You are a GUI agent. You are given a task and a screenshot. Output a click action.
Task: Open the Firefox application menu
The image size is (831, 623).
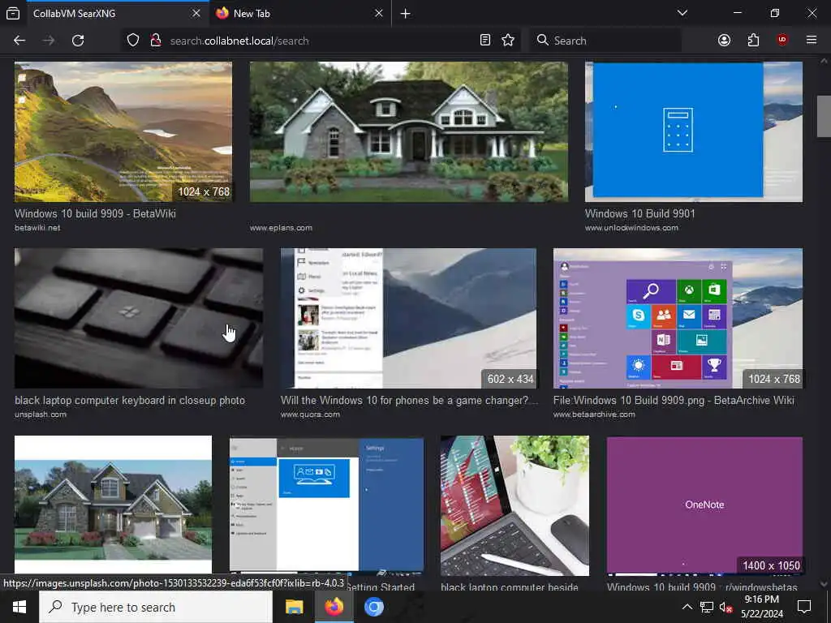click(x=812, y=41)
